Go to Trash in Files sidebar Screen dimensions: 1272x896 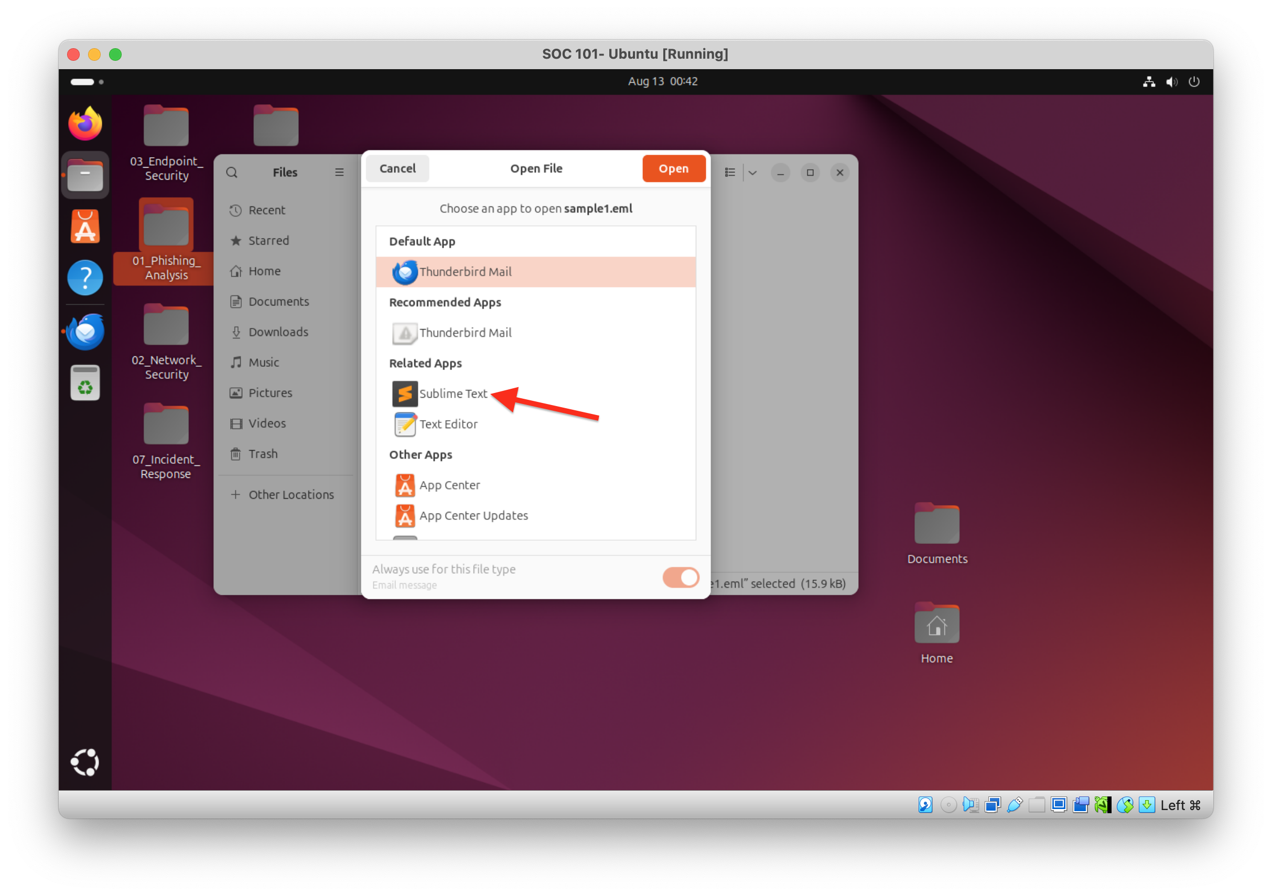(x=286, y=454)
